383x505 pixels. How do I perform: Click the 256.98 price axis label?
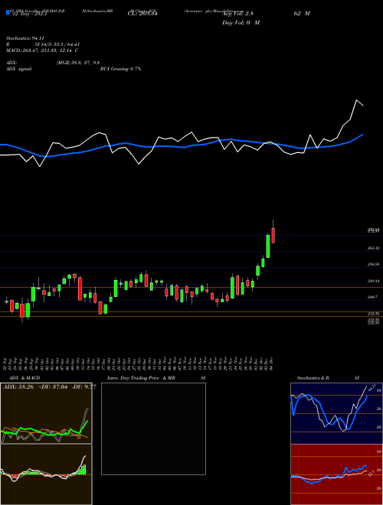pyautogui.click(x=373, y=265)
